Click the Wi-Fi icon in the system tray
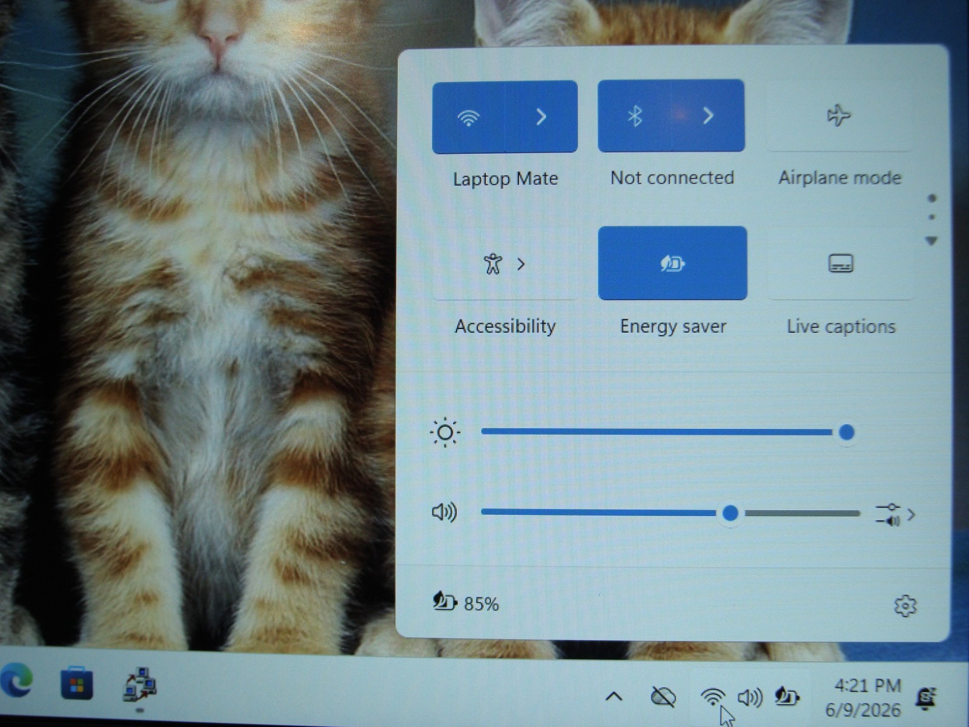The image size is (969, 727). tap(713, 697)
